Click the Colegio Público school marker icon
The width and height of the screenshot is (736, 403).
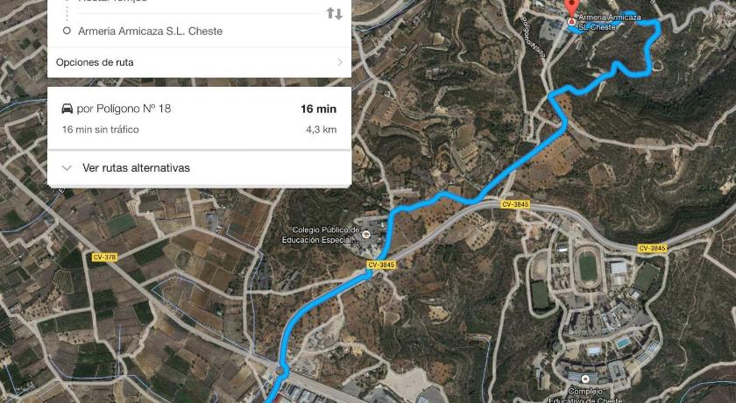coord(366,235)
